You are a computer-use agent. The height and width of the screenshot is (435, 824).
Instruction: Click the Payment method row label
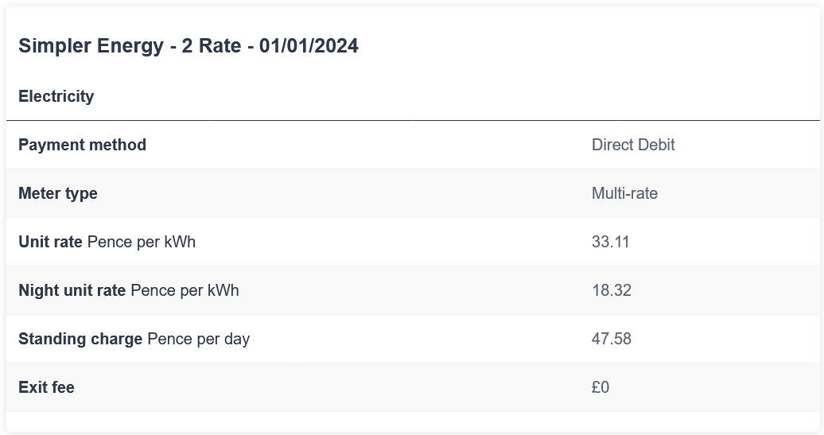pos(83,145)
